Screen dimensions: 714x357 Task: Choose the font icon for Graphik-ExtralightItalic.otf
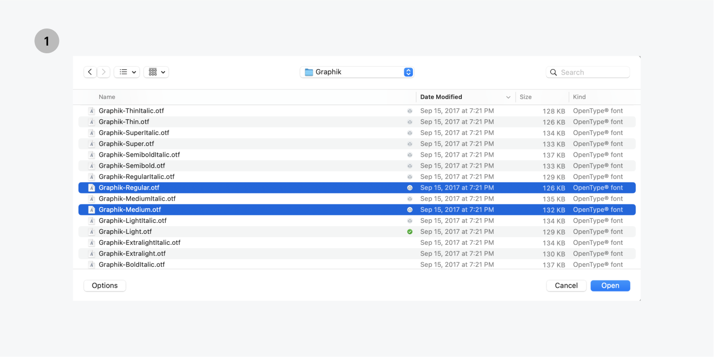point(92,242)
